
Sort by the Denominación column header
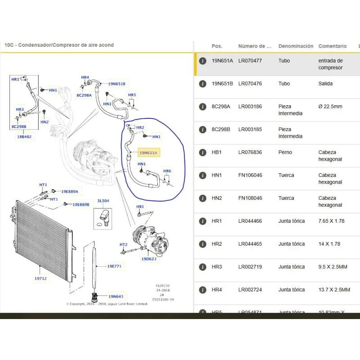click(296, 46)
